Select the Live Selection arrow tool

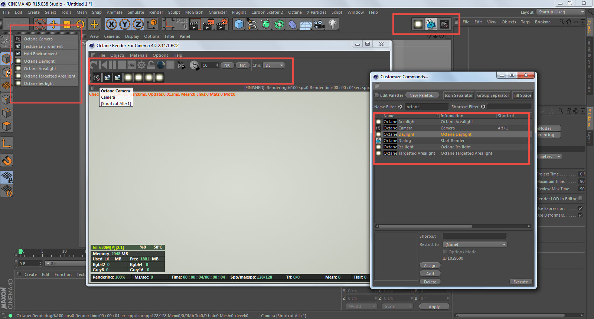click(40, 24)
